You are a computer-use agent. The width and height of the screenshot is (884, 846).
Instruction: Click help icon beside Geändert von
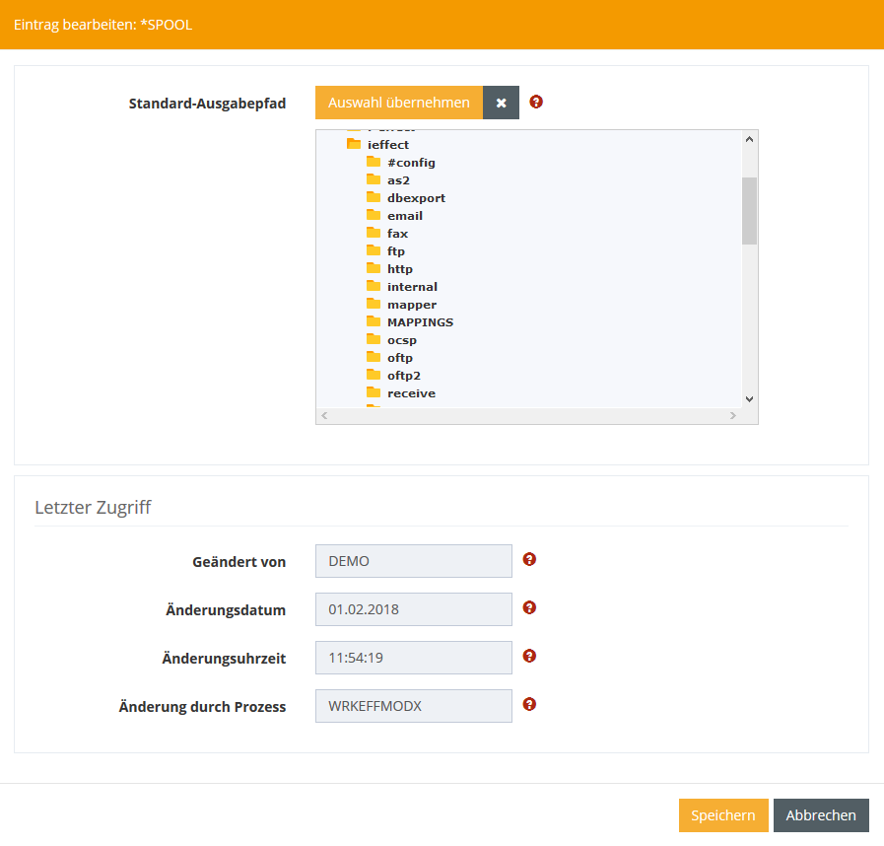point(529,559)
